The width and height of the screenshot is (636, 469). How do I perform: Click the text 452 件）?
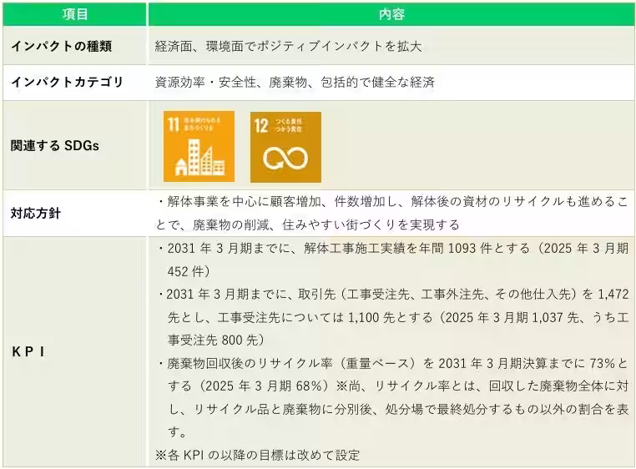pos(189,271)
